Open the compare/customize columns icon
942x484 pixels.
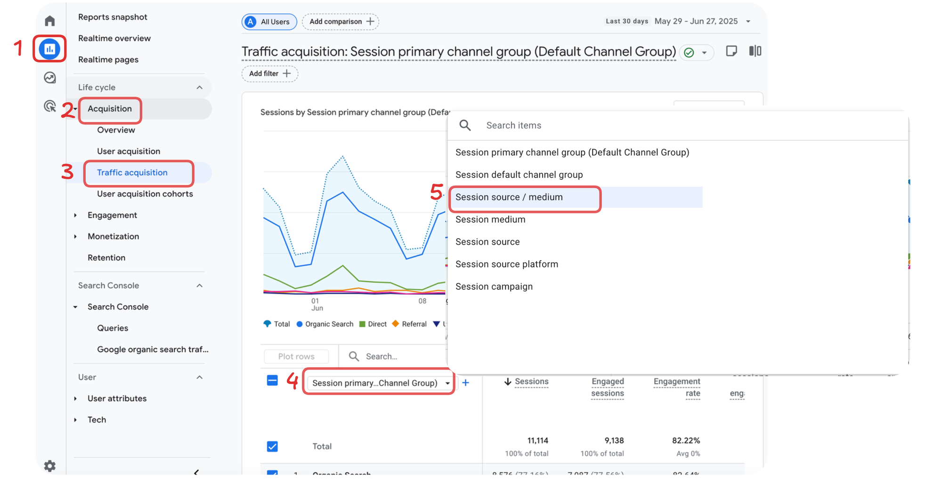(x=755, y=51)
